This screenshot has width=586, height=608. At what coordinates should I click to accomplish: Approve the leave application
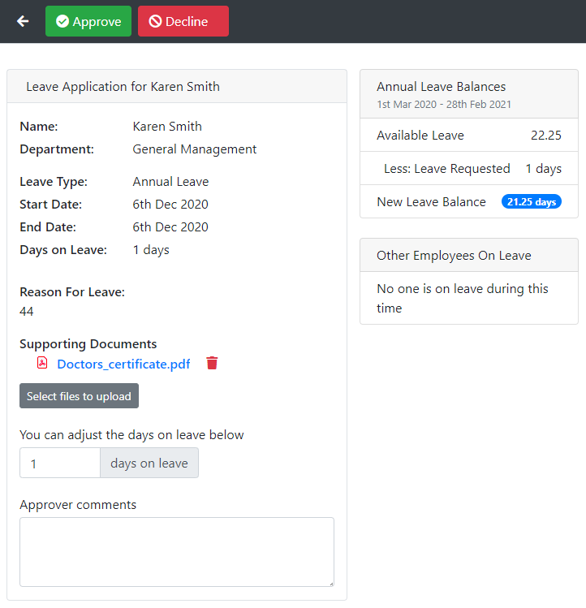click(88, 22)
